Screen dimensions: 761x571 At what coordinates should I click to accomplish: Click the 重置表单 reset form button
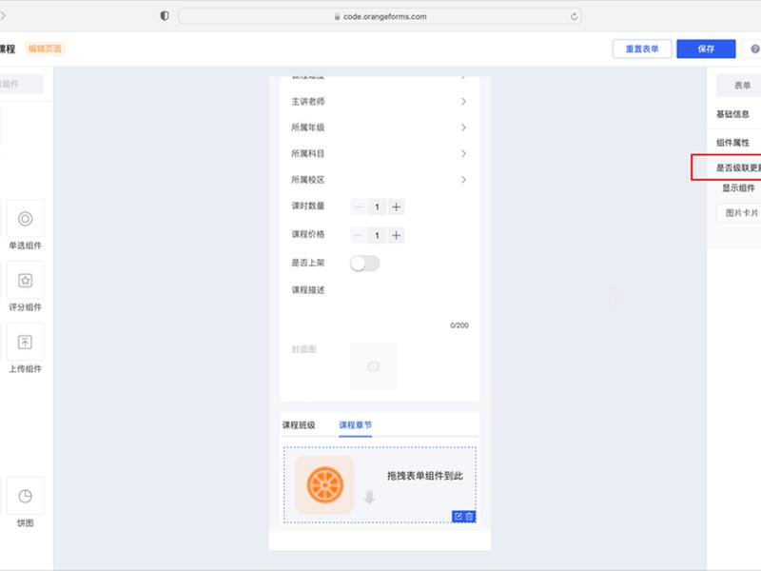[x=641, y=49]
